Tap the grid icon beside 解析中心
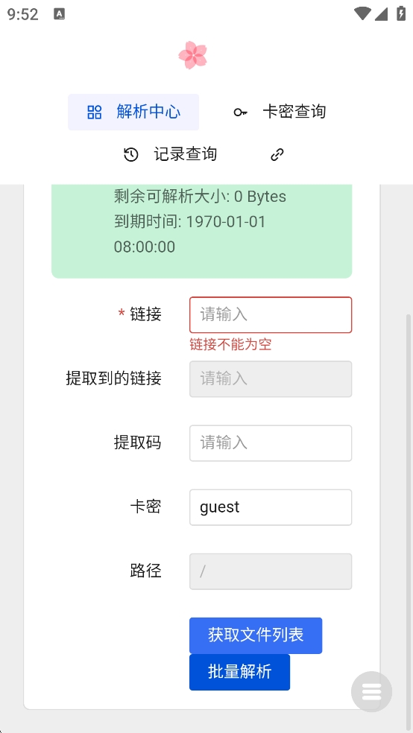The width and height of the screenshot is (413, 733). tap(95, 112)
